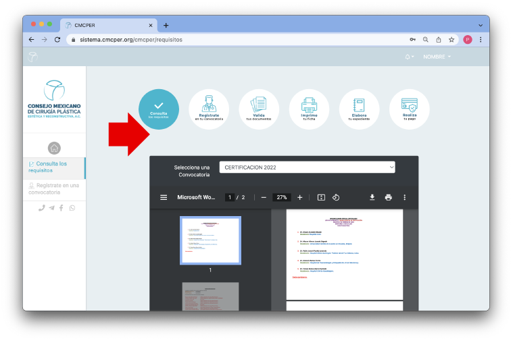Select page 1 thumbnail in PDF sidebar

210,240
